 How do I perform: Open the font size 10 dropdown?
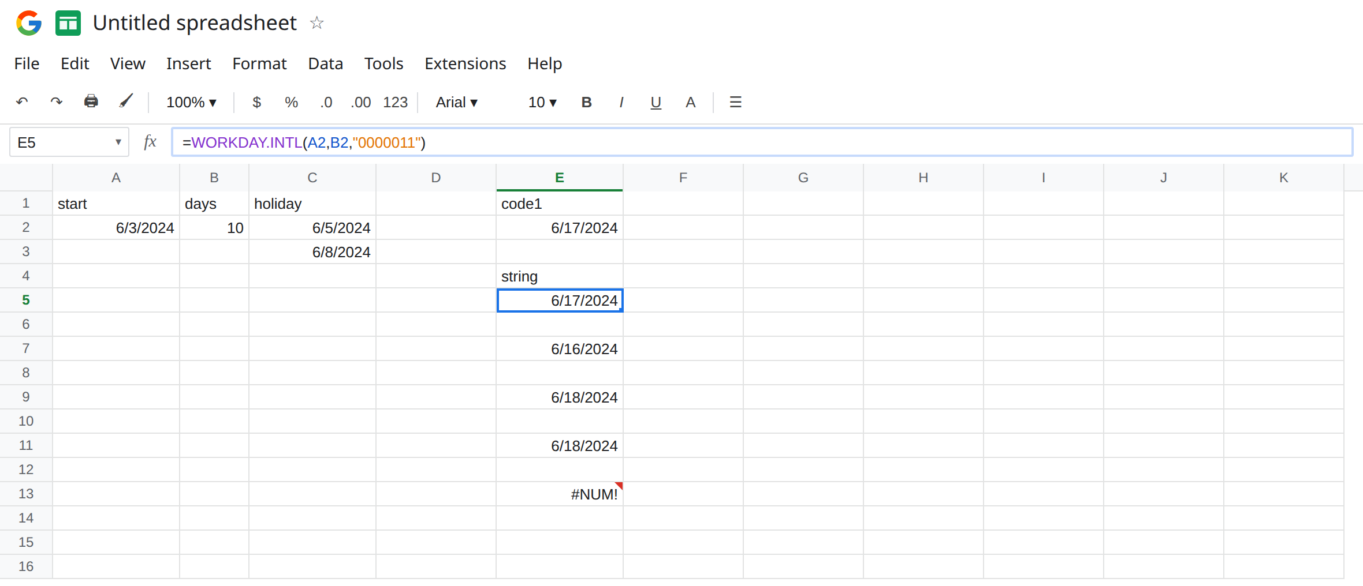542,102
